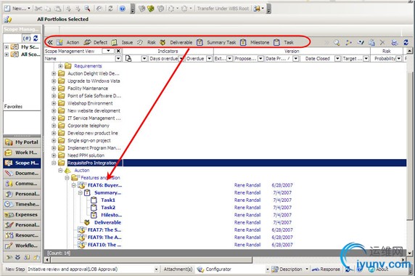Collapse the Summary... task node
415x276 pixels.
[x=81, y=192]
